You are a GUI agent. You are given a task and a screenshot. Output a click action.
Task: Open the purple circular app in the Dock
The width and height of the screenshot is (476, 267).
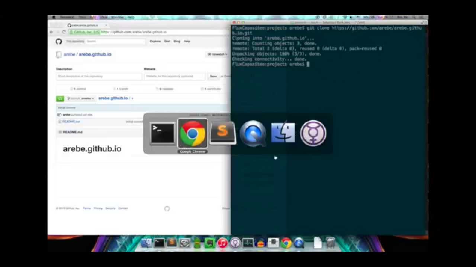(x=235, y=243)
